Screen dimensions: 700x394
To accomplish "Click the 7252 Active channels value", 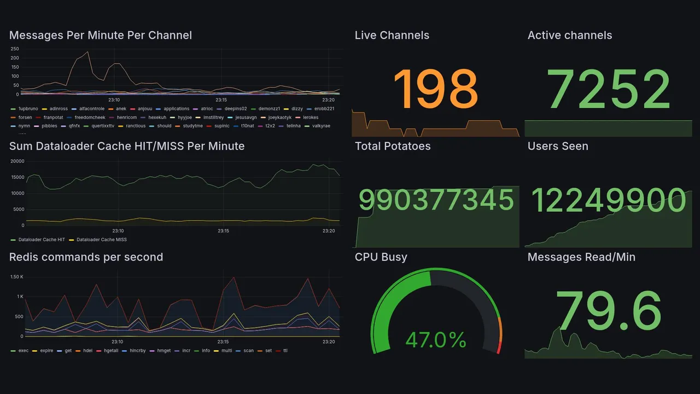I will click(609, 88).
